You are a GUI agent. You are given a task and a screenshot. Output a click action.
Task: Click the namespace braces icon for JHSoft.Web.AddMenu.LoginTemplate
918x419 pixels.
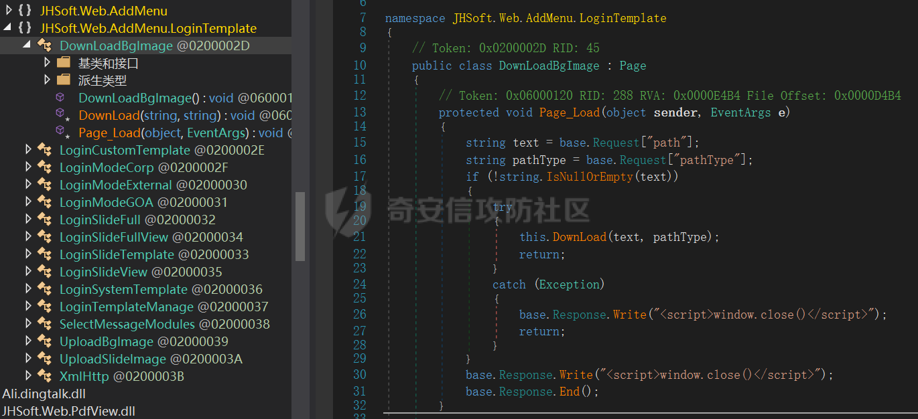click(25, 28)
